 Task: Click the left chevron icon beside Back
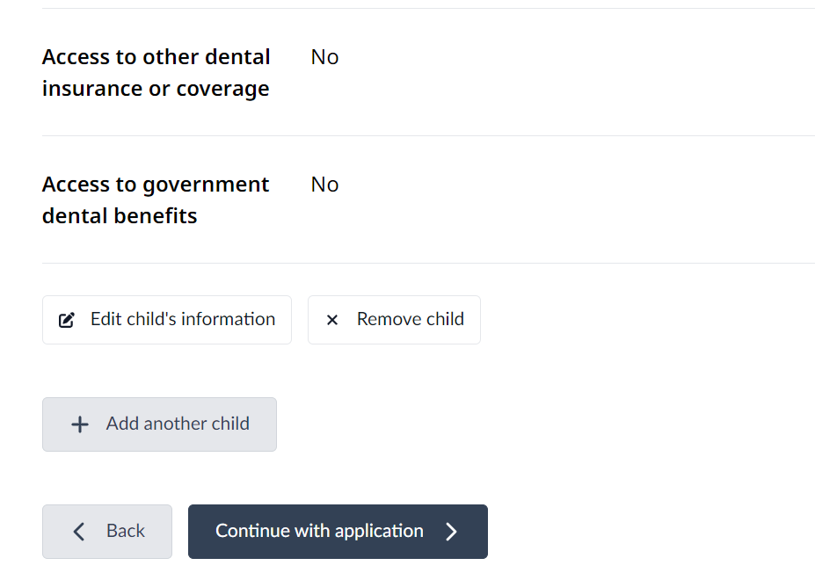(x=79, y=531)
